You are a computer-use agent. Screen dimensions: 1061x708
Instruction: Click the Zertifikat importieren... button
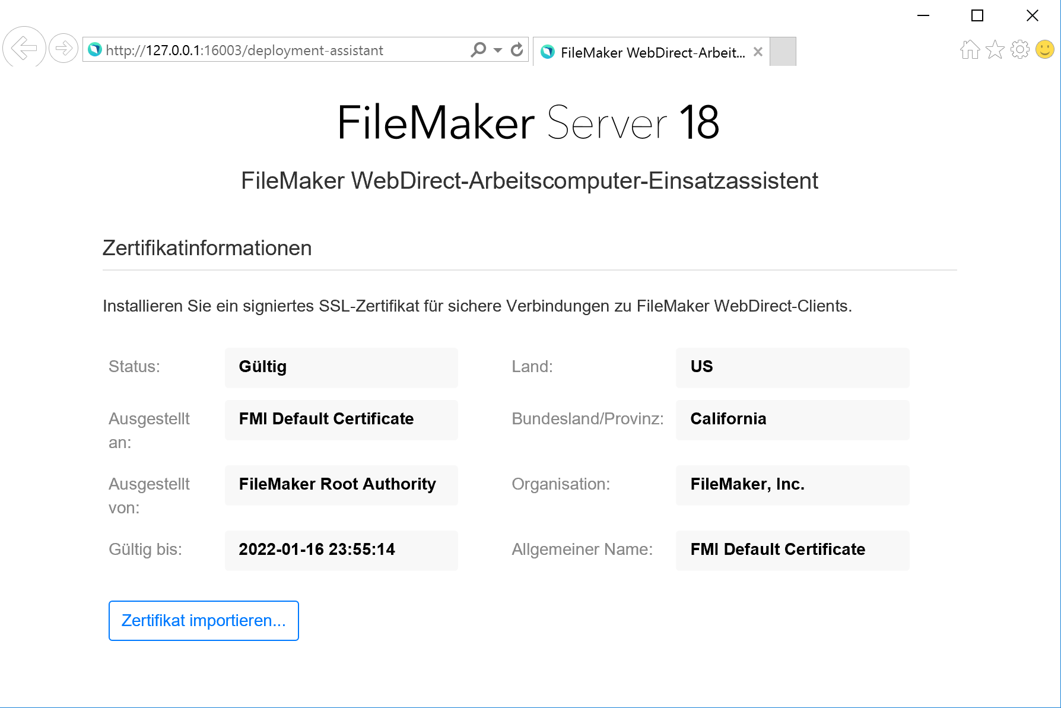tap(204, 621)
